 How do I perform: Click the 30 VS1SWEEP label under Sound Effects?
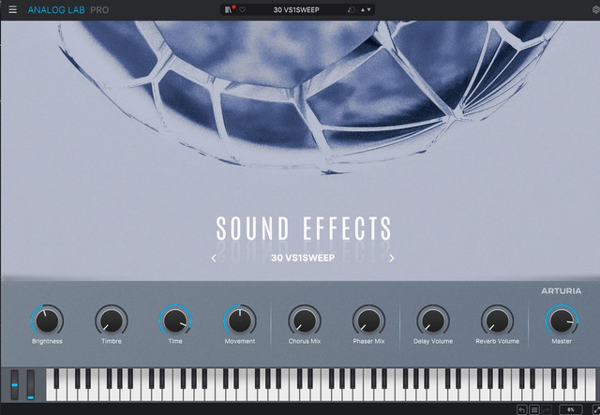pos(303,258)
